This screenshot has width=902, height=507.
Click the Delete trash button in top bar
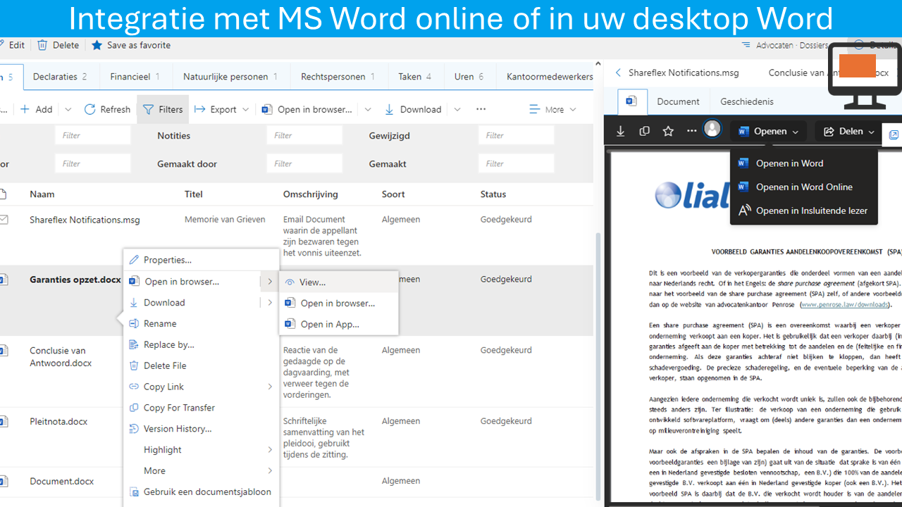pos(58,45)
